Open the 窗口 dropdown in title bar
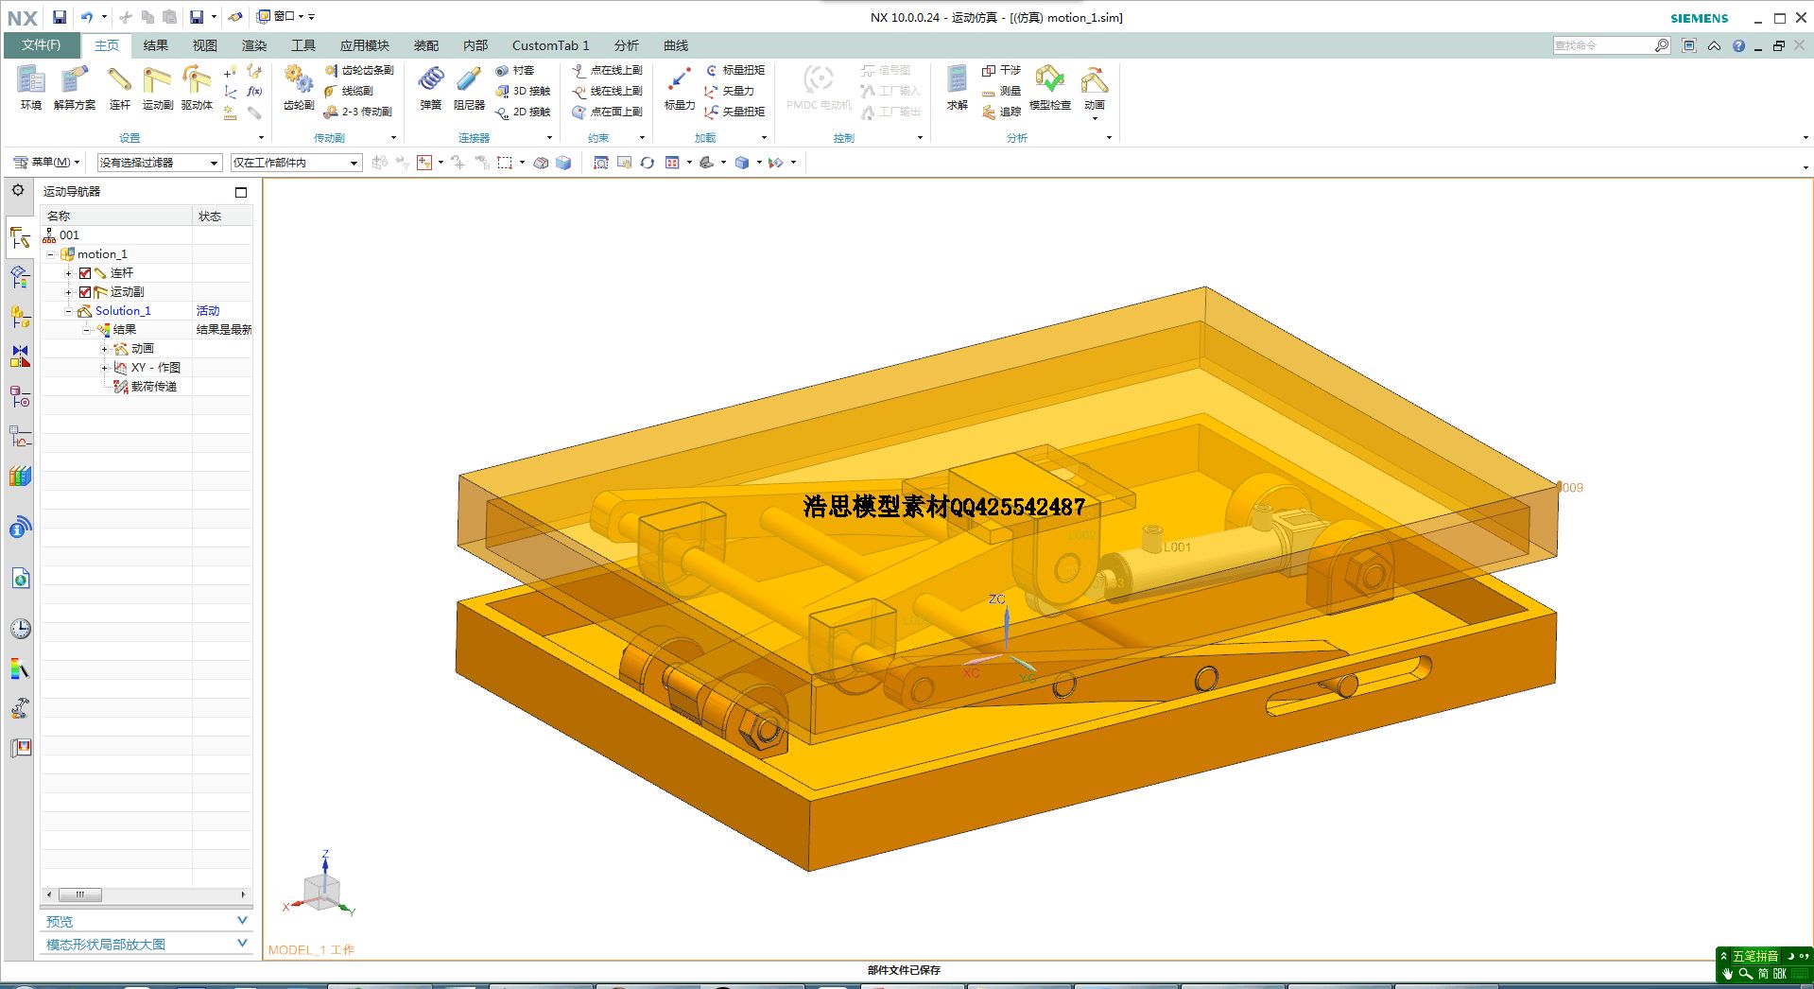The width and height of the screenshot is (1814, 989). pyautogui.click(x=281, y=16)
